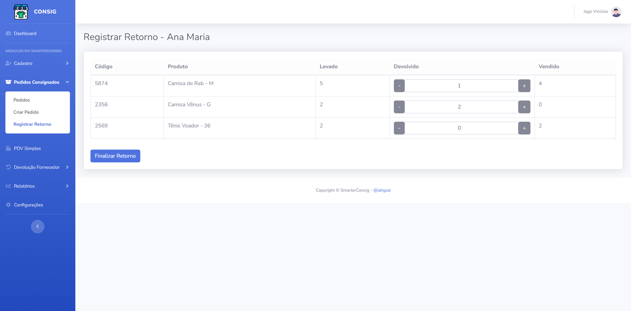Decrease returned quantity for Camisa de Rab
Image resolution: width=631 pixels, height=311 pixels.
(x=399, y=86)
